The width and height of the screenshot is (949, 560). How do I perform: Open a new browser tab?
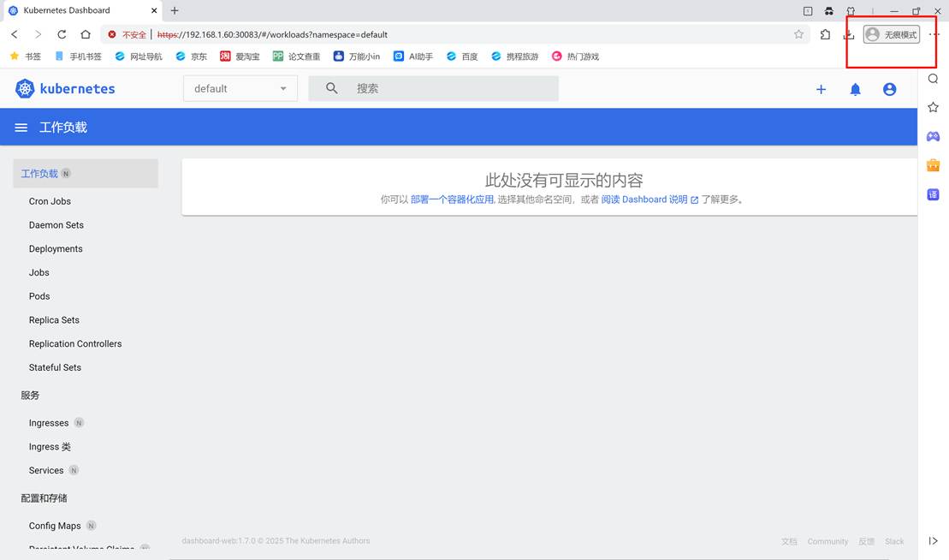point(175,10)
